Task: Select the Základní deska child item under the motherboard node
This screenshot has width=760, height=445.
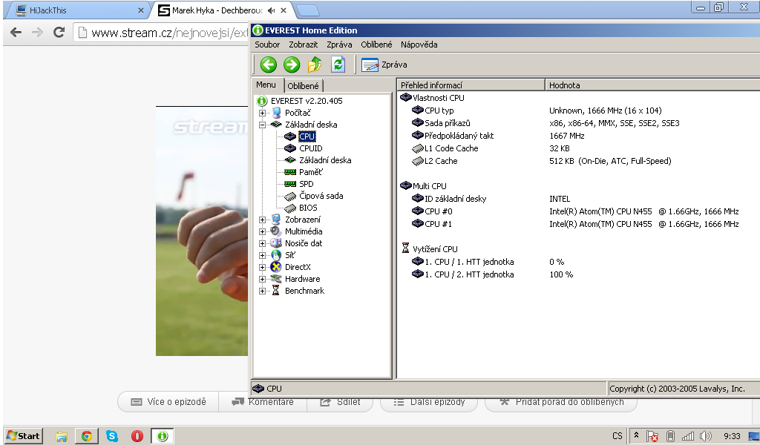Action: tap(325, 160)
